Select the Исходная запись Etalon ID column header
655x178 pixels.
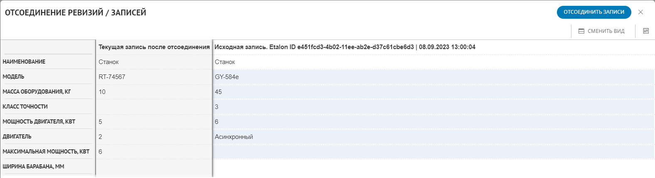coord(345,47)
